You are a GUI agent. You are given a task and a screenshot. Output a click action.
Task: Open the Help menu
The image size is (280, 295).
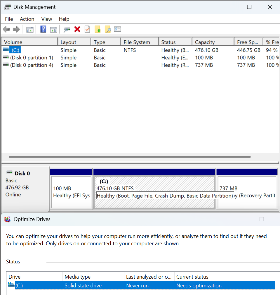(64, 19)
